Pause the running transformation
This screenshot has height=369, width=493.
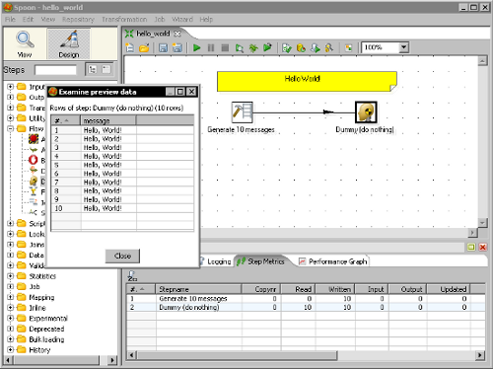(211, 48)
